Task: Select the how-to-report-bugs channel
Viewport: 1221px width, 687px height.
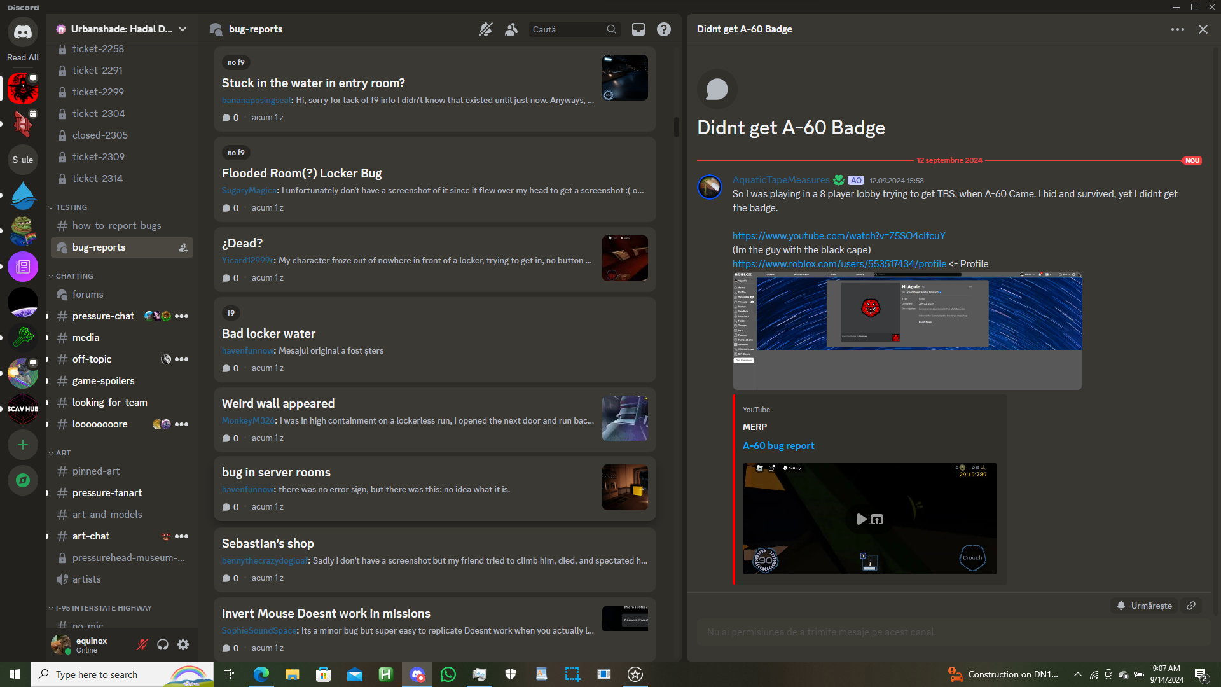Action: pos(116,226)
